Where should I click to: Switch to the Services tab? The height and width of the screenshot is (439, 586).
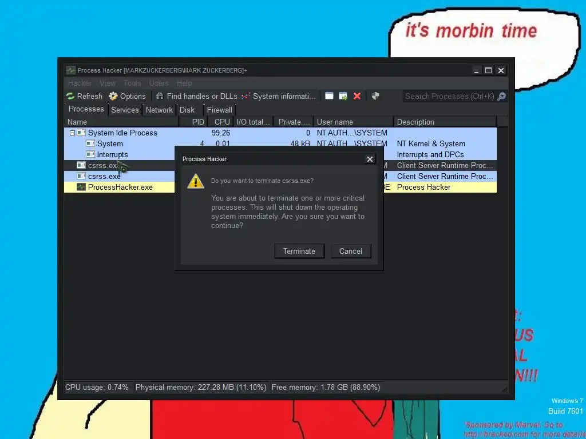(x=125, y=110)
